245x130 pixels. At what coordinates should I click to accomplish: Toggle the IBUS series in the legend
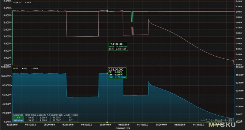click(28, 2)
